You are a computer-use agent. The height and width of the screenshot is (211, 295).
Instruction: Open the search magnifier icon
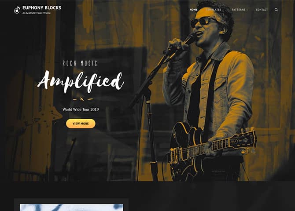(x=276, y=10)
